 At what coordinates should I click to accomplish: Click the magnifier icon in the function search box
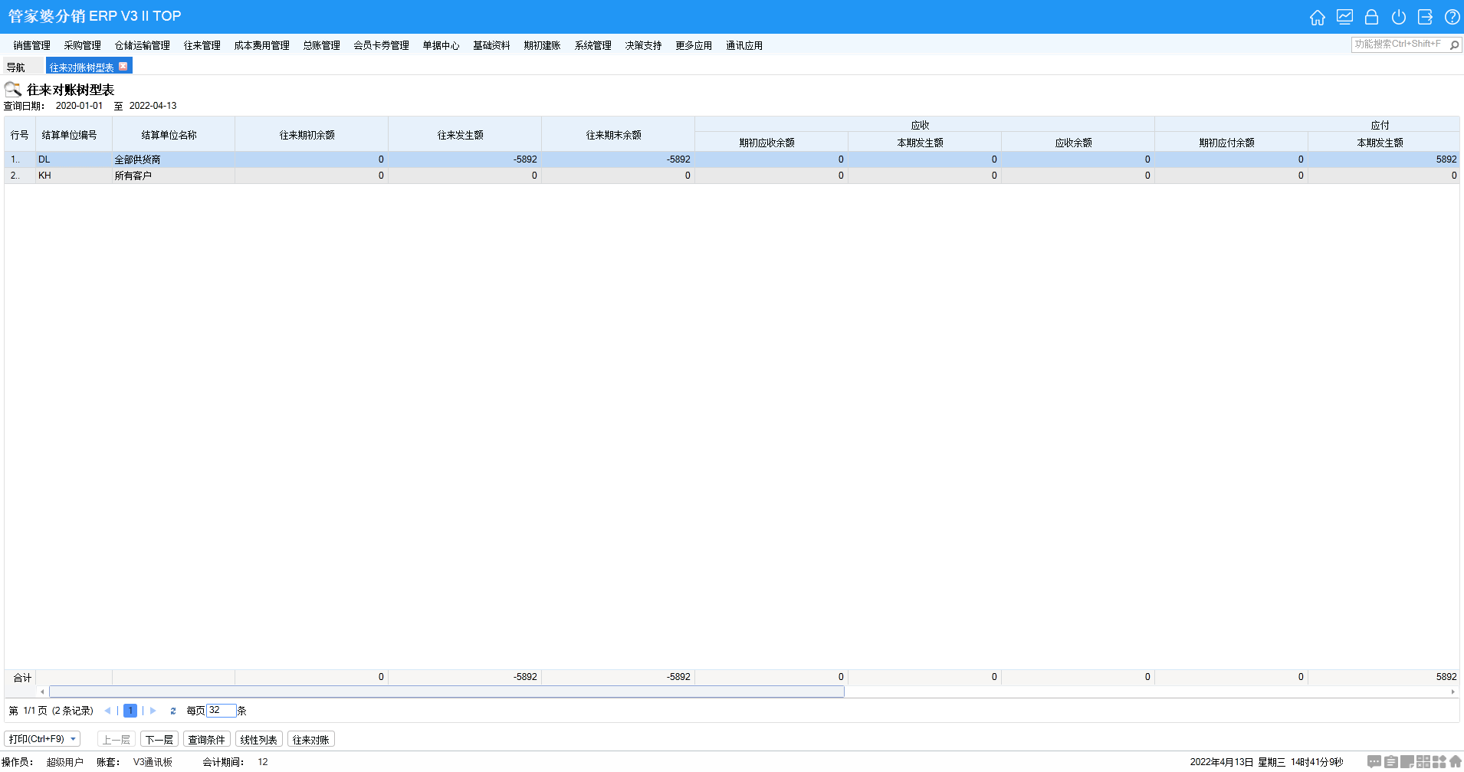click(x=1454, y=44)
